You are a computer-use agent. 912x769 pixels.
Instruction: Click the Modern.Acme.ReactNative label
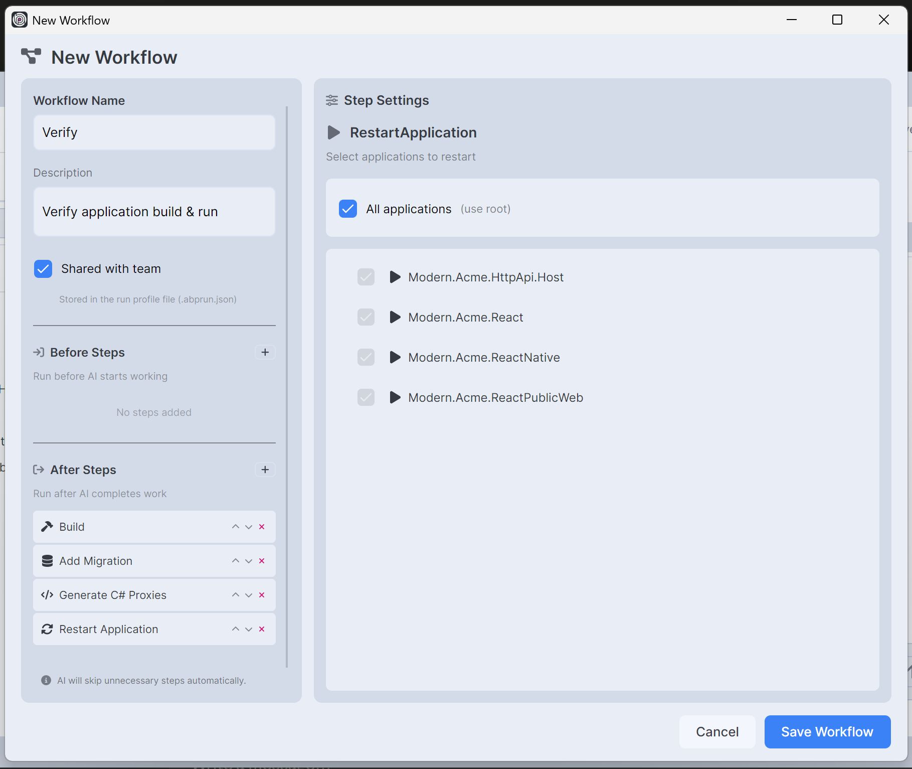point(484,357)
